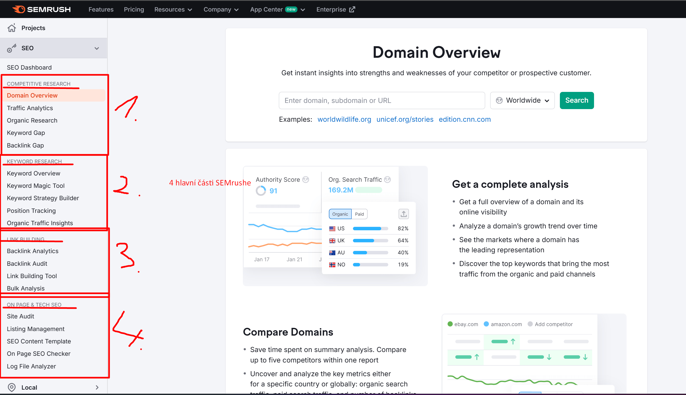686x395 pixels.
Task: Open Keyword Magic Tool
Action: click(x=35, y=186)
